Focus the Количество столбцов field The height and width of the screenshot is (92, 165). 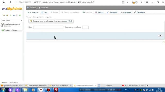(85, 27)
